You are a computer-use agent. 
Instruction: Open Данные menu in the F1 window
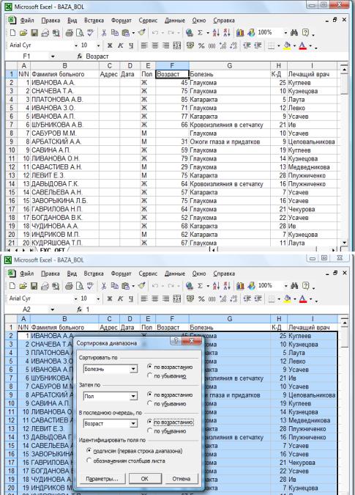[175, 21]
